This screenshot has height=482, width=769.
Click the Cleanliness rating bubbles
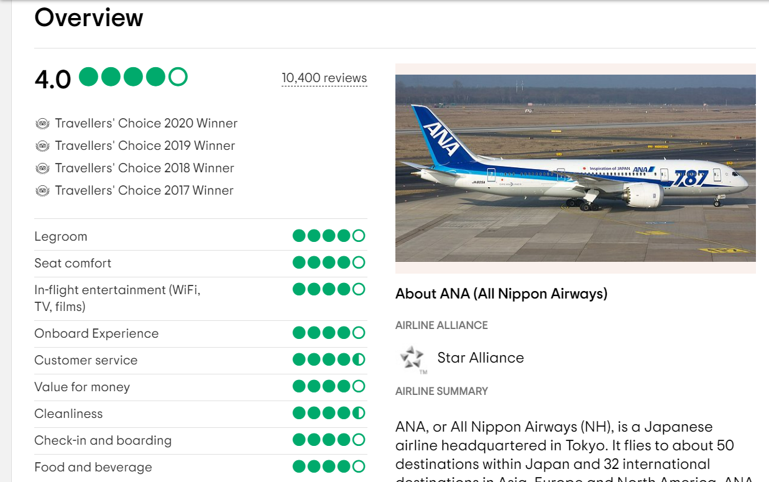click(329, 413)
